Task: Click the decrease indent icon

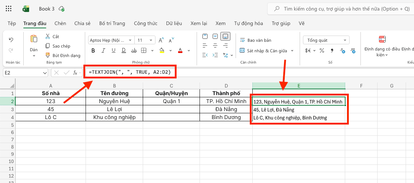Action: point(205,55)
